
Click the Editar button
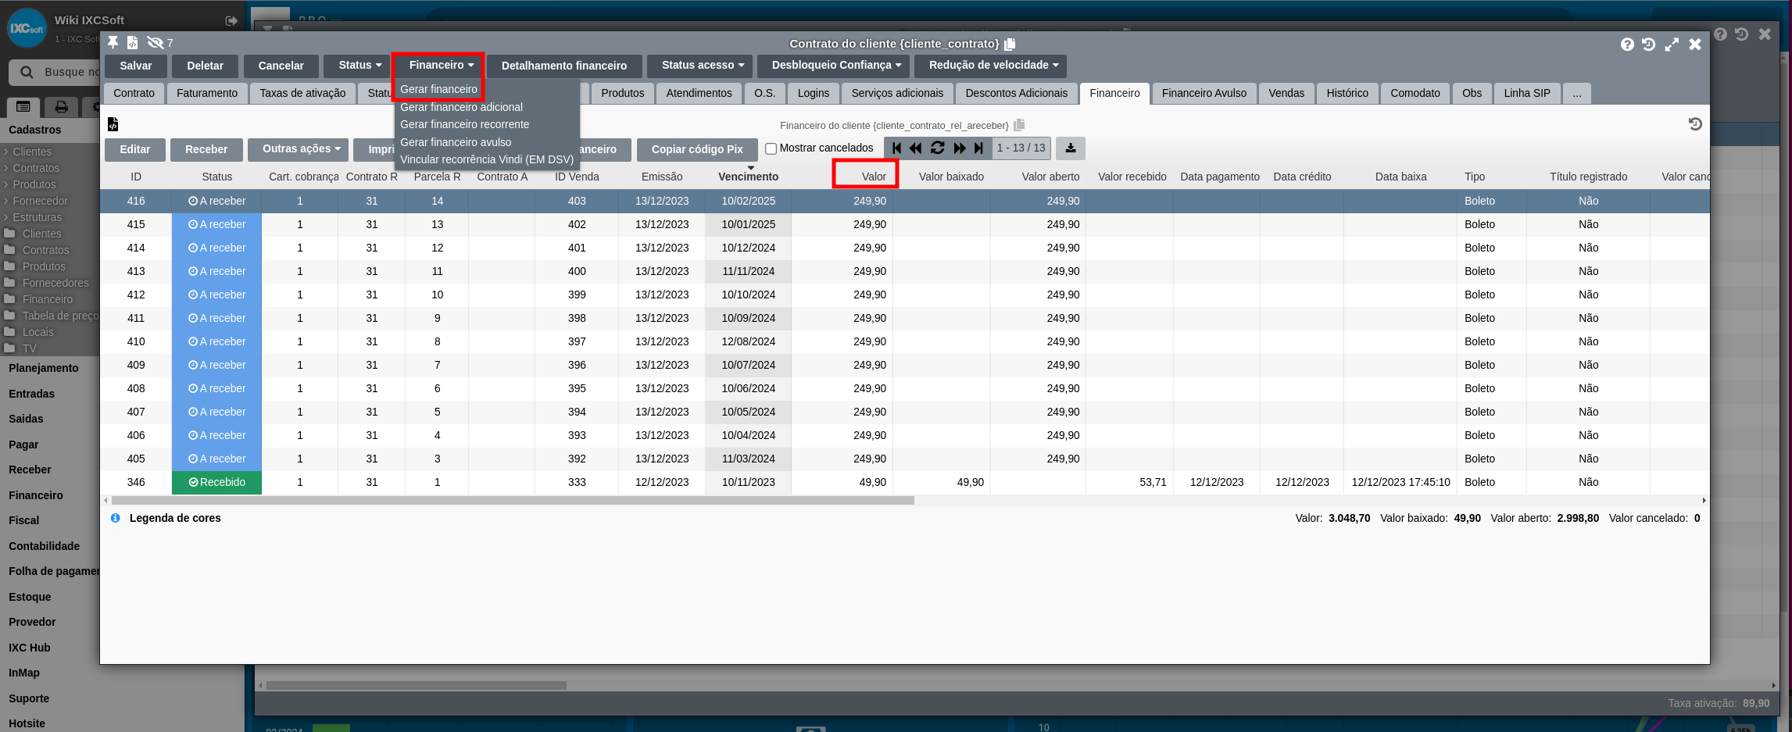[x=135, y=149]
